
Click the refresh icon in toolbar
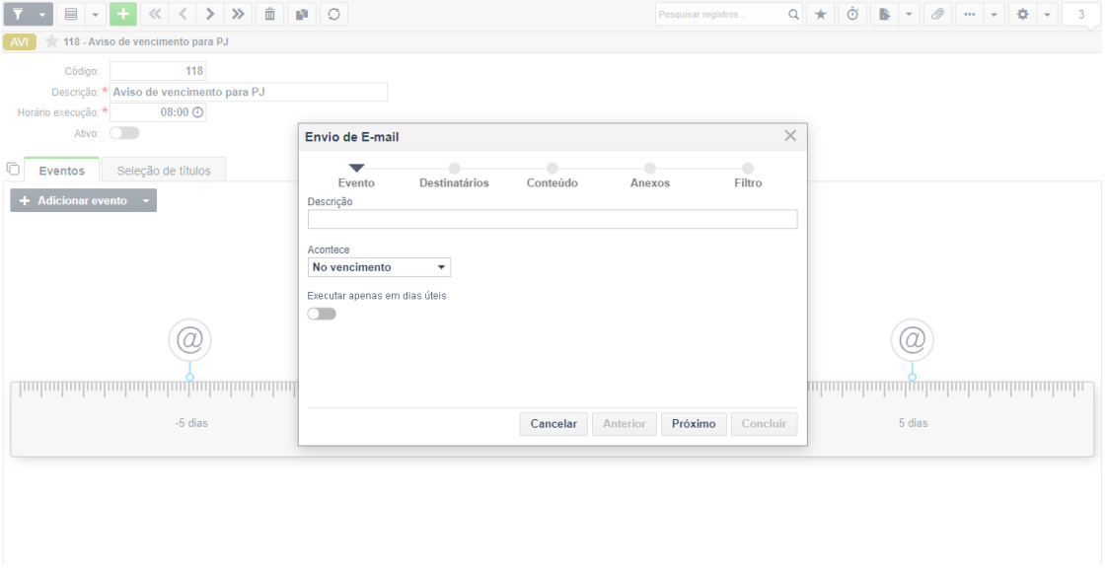point(334,14)
